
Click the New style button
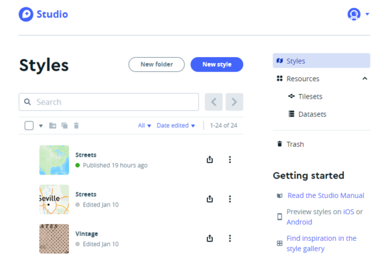216,64
